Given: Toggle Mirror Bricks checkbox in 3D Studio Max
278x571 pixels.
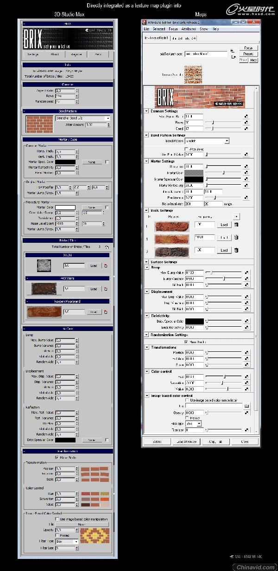Looking at the screenshot, I should (57, 457).
